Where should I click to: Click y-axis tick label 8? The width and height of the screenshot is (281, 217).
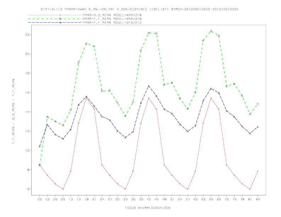click(x=28, y=170)
